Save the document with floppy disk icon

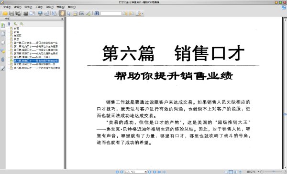click(11, 13)
